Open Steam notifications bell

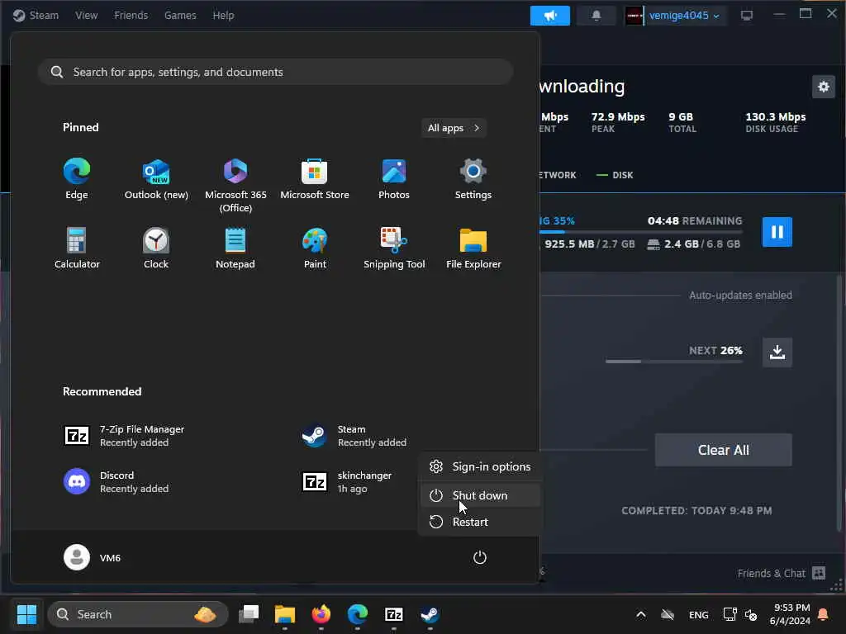pyautogui.click(x=596, y=16)
